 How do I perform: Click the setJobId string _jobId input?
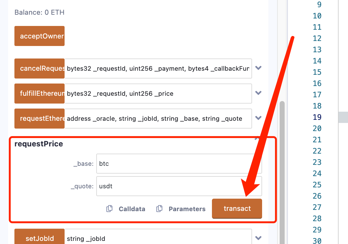158,239
